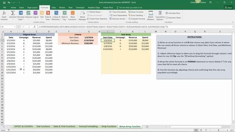Click the Undo icon
235x132 pixels.
tap(9, 3)
